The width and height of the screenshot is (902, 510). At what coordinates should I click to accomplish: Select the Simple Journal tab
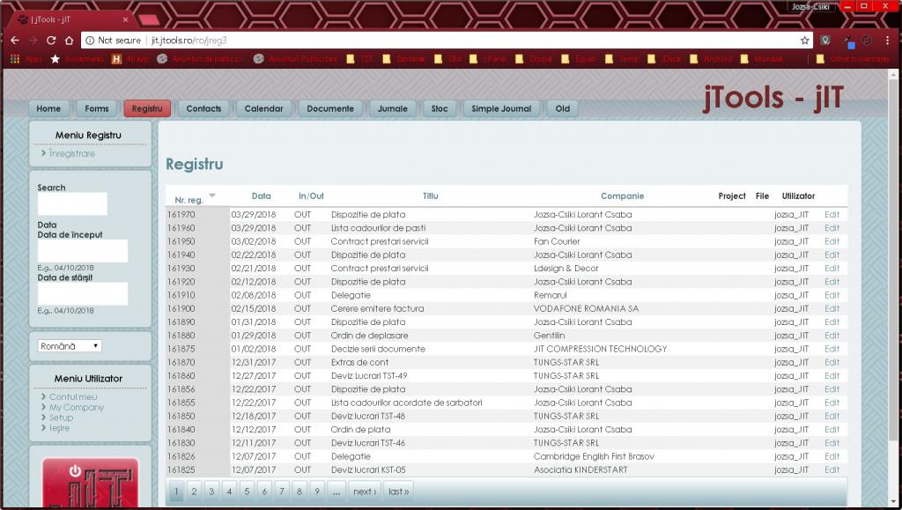pyautogui.click(x=501, y=109)
